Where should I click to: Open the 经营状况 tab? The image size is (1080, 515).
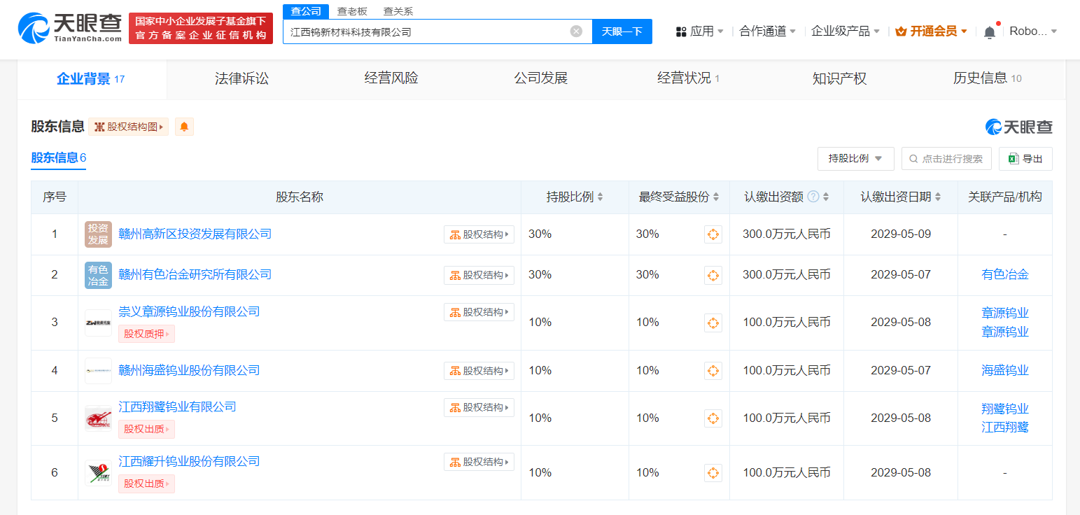click(688, 78)
